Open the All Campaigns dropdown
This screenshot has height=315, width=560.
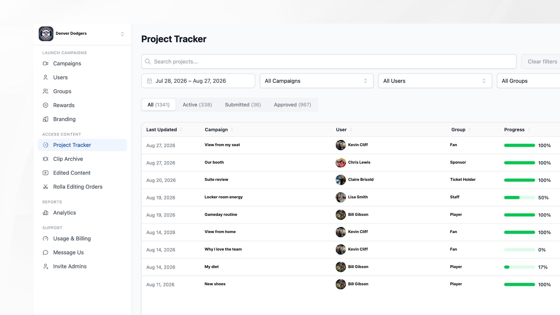(x=316, y=81)
